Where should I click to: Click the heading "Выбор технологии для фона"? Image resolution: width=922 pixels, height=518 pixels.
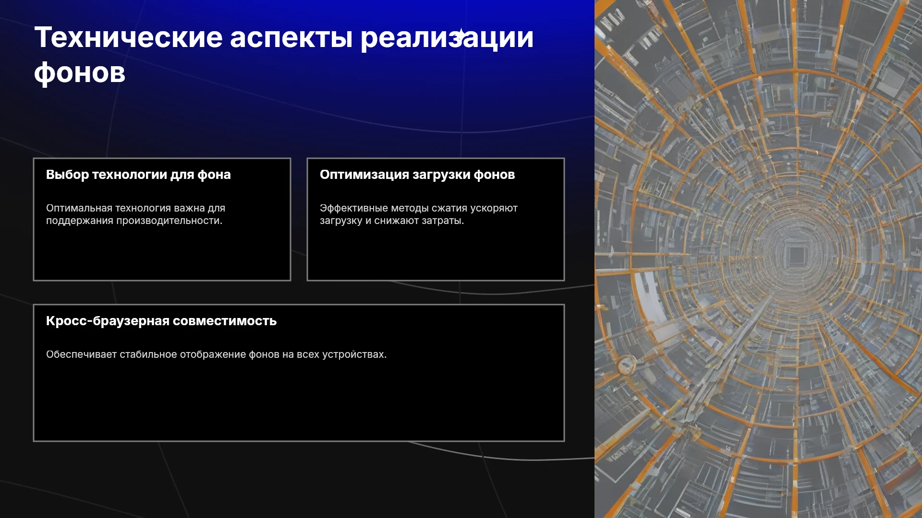138,175
